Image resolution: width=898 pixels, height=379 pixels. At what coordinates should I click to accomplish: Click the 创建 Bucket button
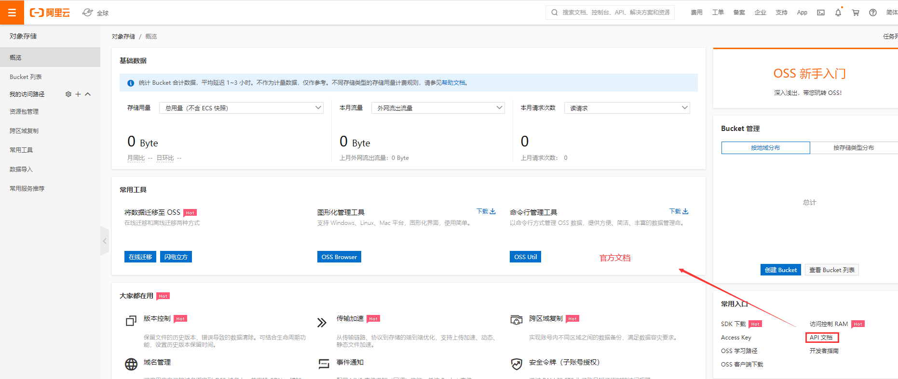click(781, 270)
